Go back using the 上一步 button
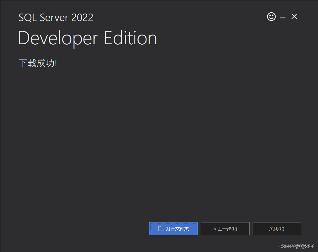The height and width of the screenshot is (252, 318). [x=225, y=228]
